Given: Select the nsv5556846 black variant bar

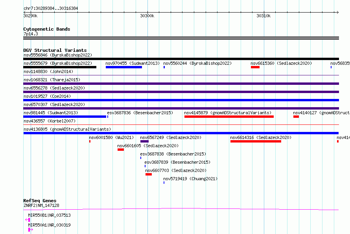Looking at the screenshot, I should click(x=181, y=59).
